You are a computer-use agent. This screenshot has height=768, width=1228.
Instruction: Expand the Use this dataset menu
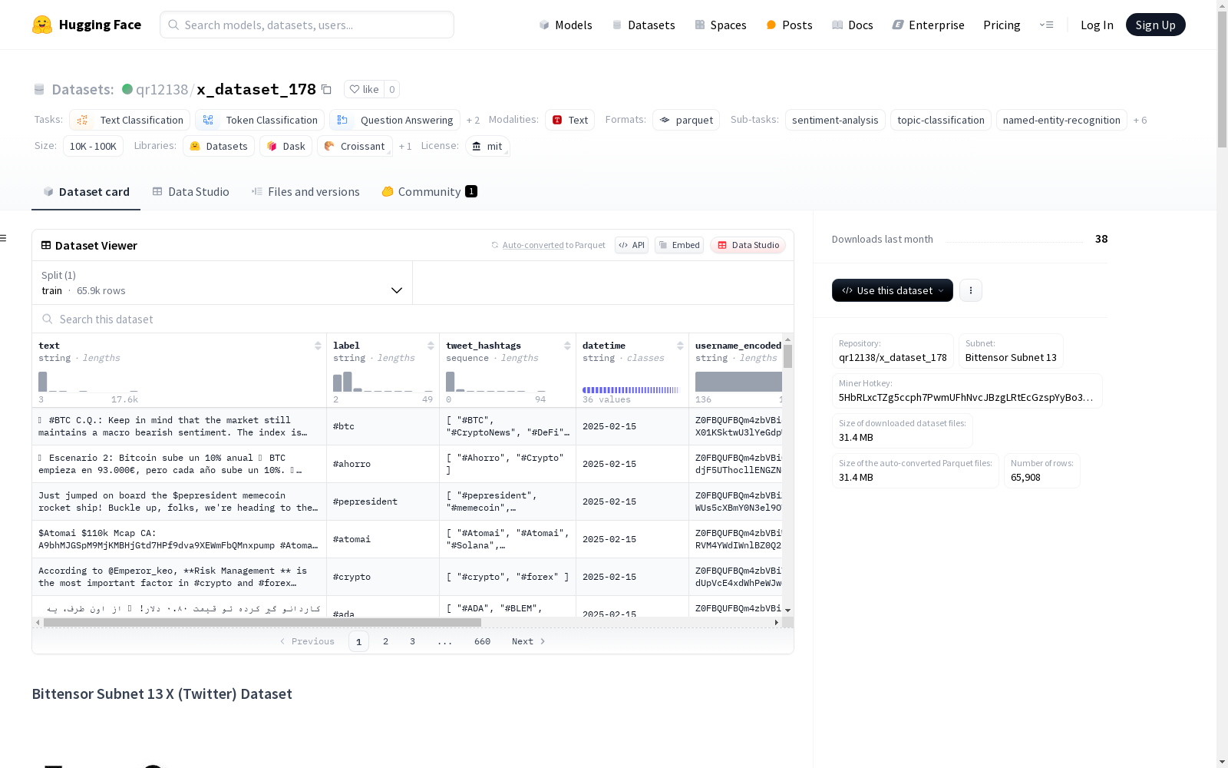click(893, 290)
